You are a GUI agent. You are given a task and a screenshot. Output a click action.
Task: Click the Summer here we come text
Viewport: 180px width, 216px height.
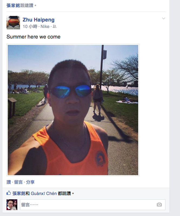click(34, 37)
